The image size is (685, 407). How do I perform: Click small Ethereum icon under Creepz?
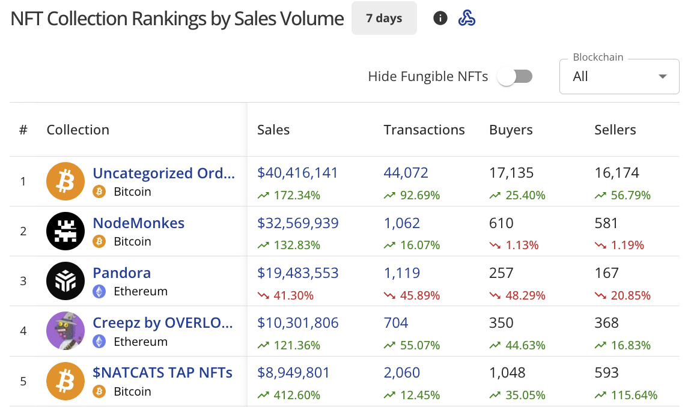99,342
